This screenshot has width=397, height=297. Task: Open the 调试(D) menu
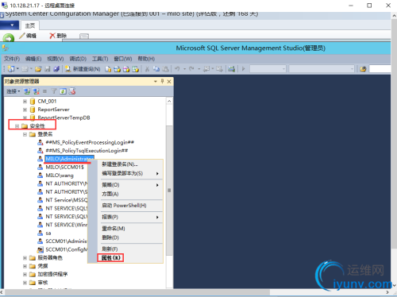(x=78, y=59)
